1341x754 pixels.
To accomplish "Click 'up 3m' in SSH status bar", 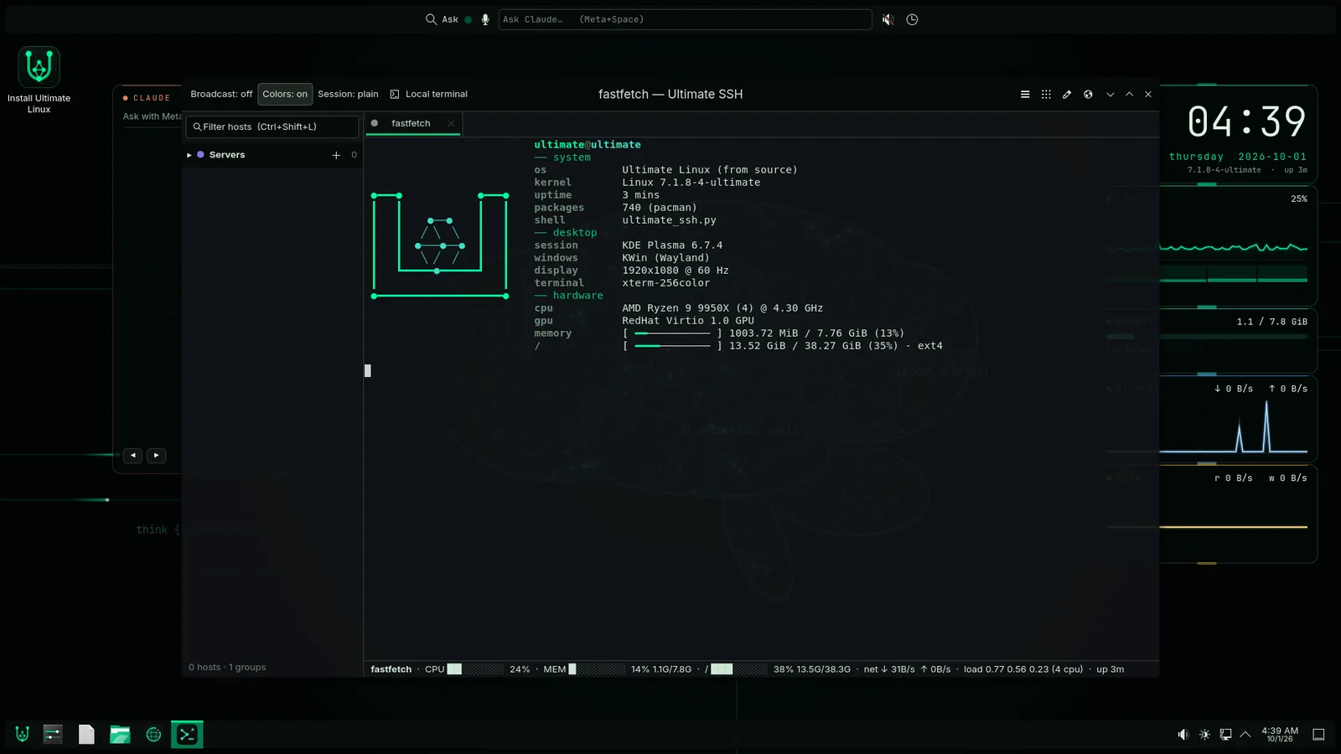I will pyautogui.click(x=1111, y=669).
